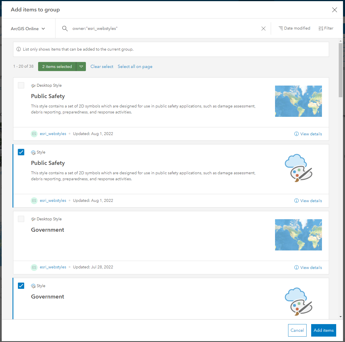This screenshot has height=342, width=345.
Task: Click cloud palette thumbnail for Public Safety Style
Action: tap(298, 168)
